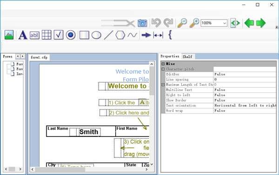Select the '2) Click here and' text

pyautogui.click(x=129, y=113)
